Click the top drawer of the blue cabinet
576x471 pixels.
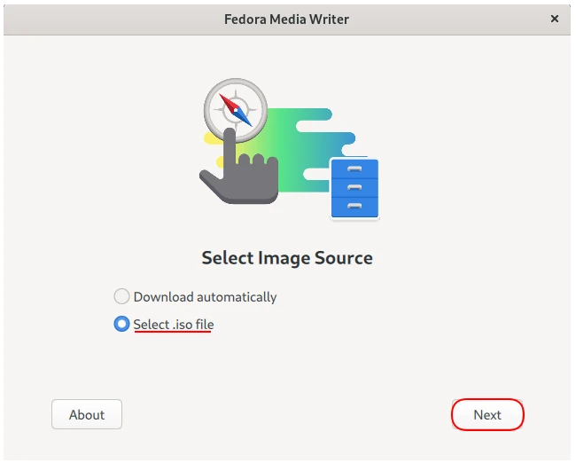(354, 169)
